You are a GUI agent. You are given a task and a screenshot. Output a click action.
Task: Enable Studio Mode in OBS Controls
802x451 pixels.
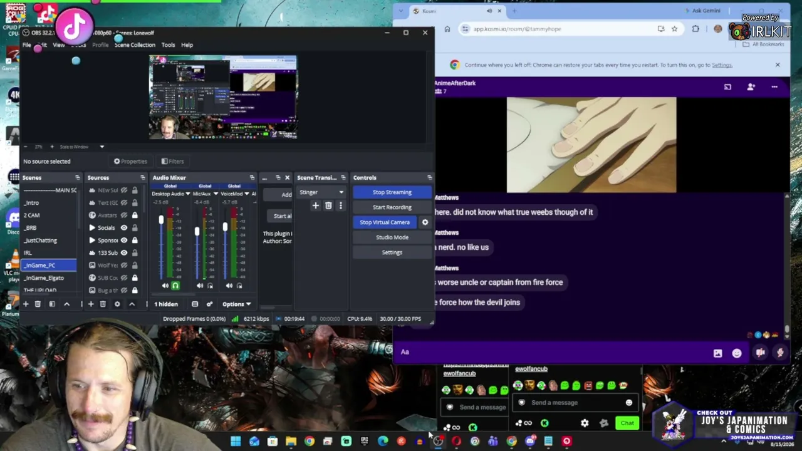tap(392, 237)
